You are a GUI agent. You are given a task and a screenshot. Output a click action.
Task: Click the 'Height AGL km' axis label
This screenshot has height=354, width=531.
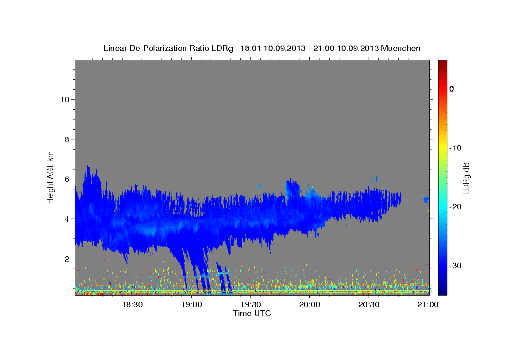(51, 177)
